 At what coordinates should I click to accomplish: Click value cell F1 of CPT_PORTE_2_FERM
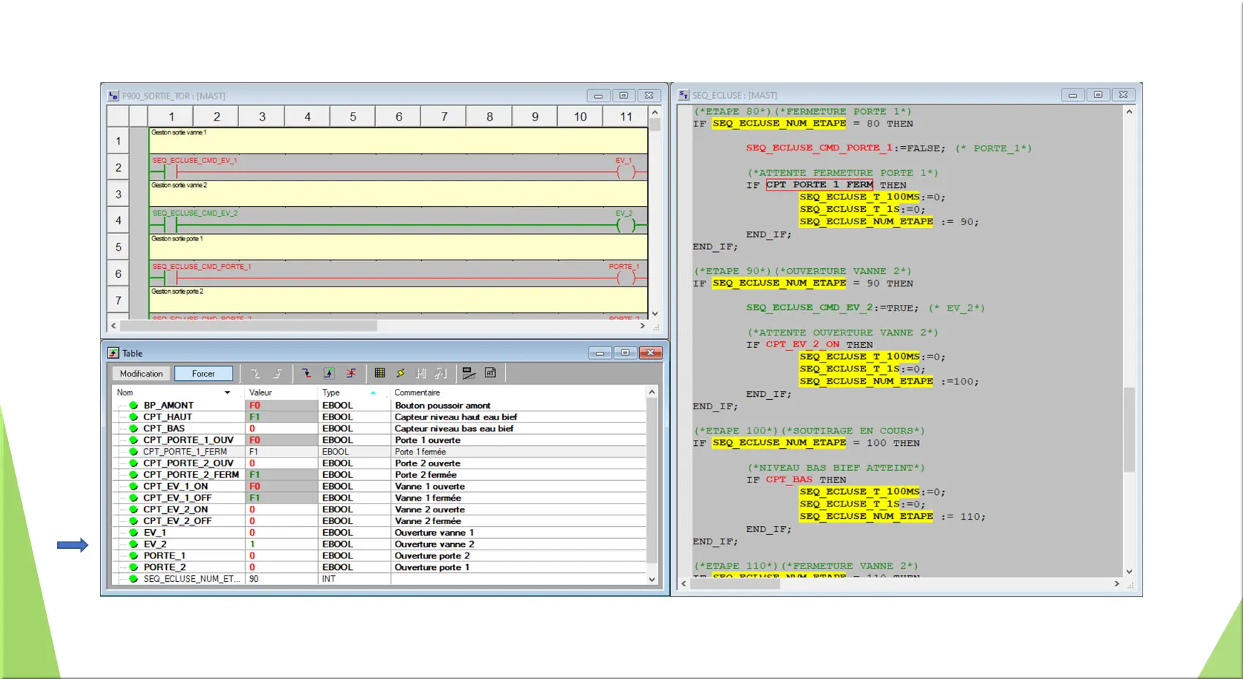282,475
